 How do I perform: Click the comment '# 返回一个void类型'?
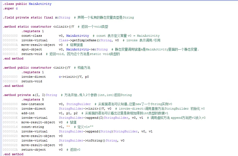[93, 27]
